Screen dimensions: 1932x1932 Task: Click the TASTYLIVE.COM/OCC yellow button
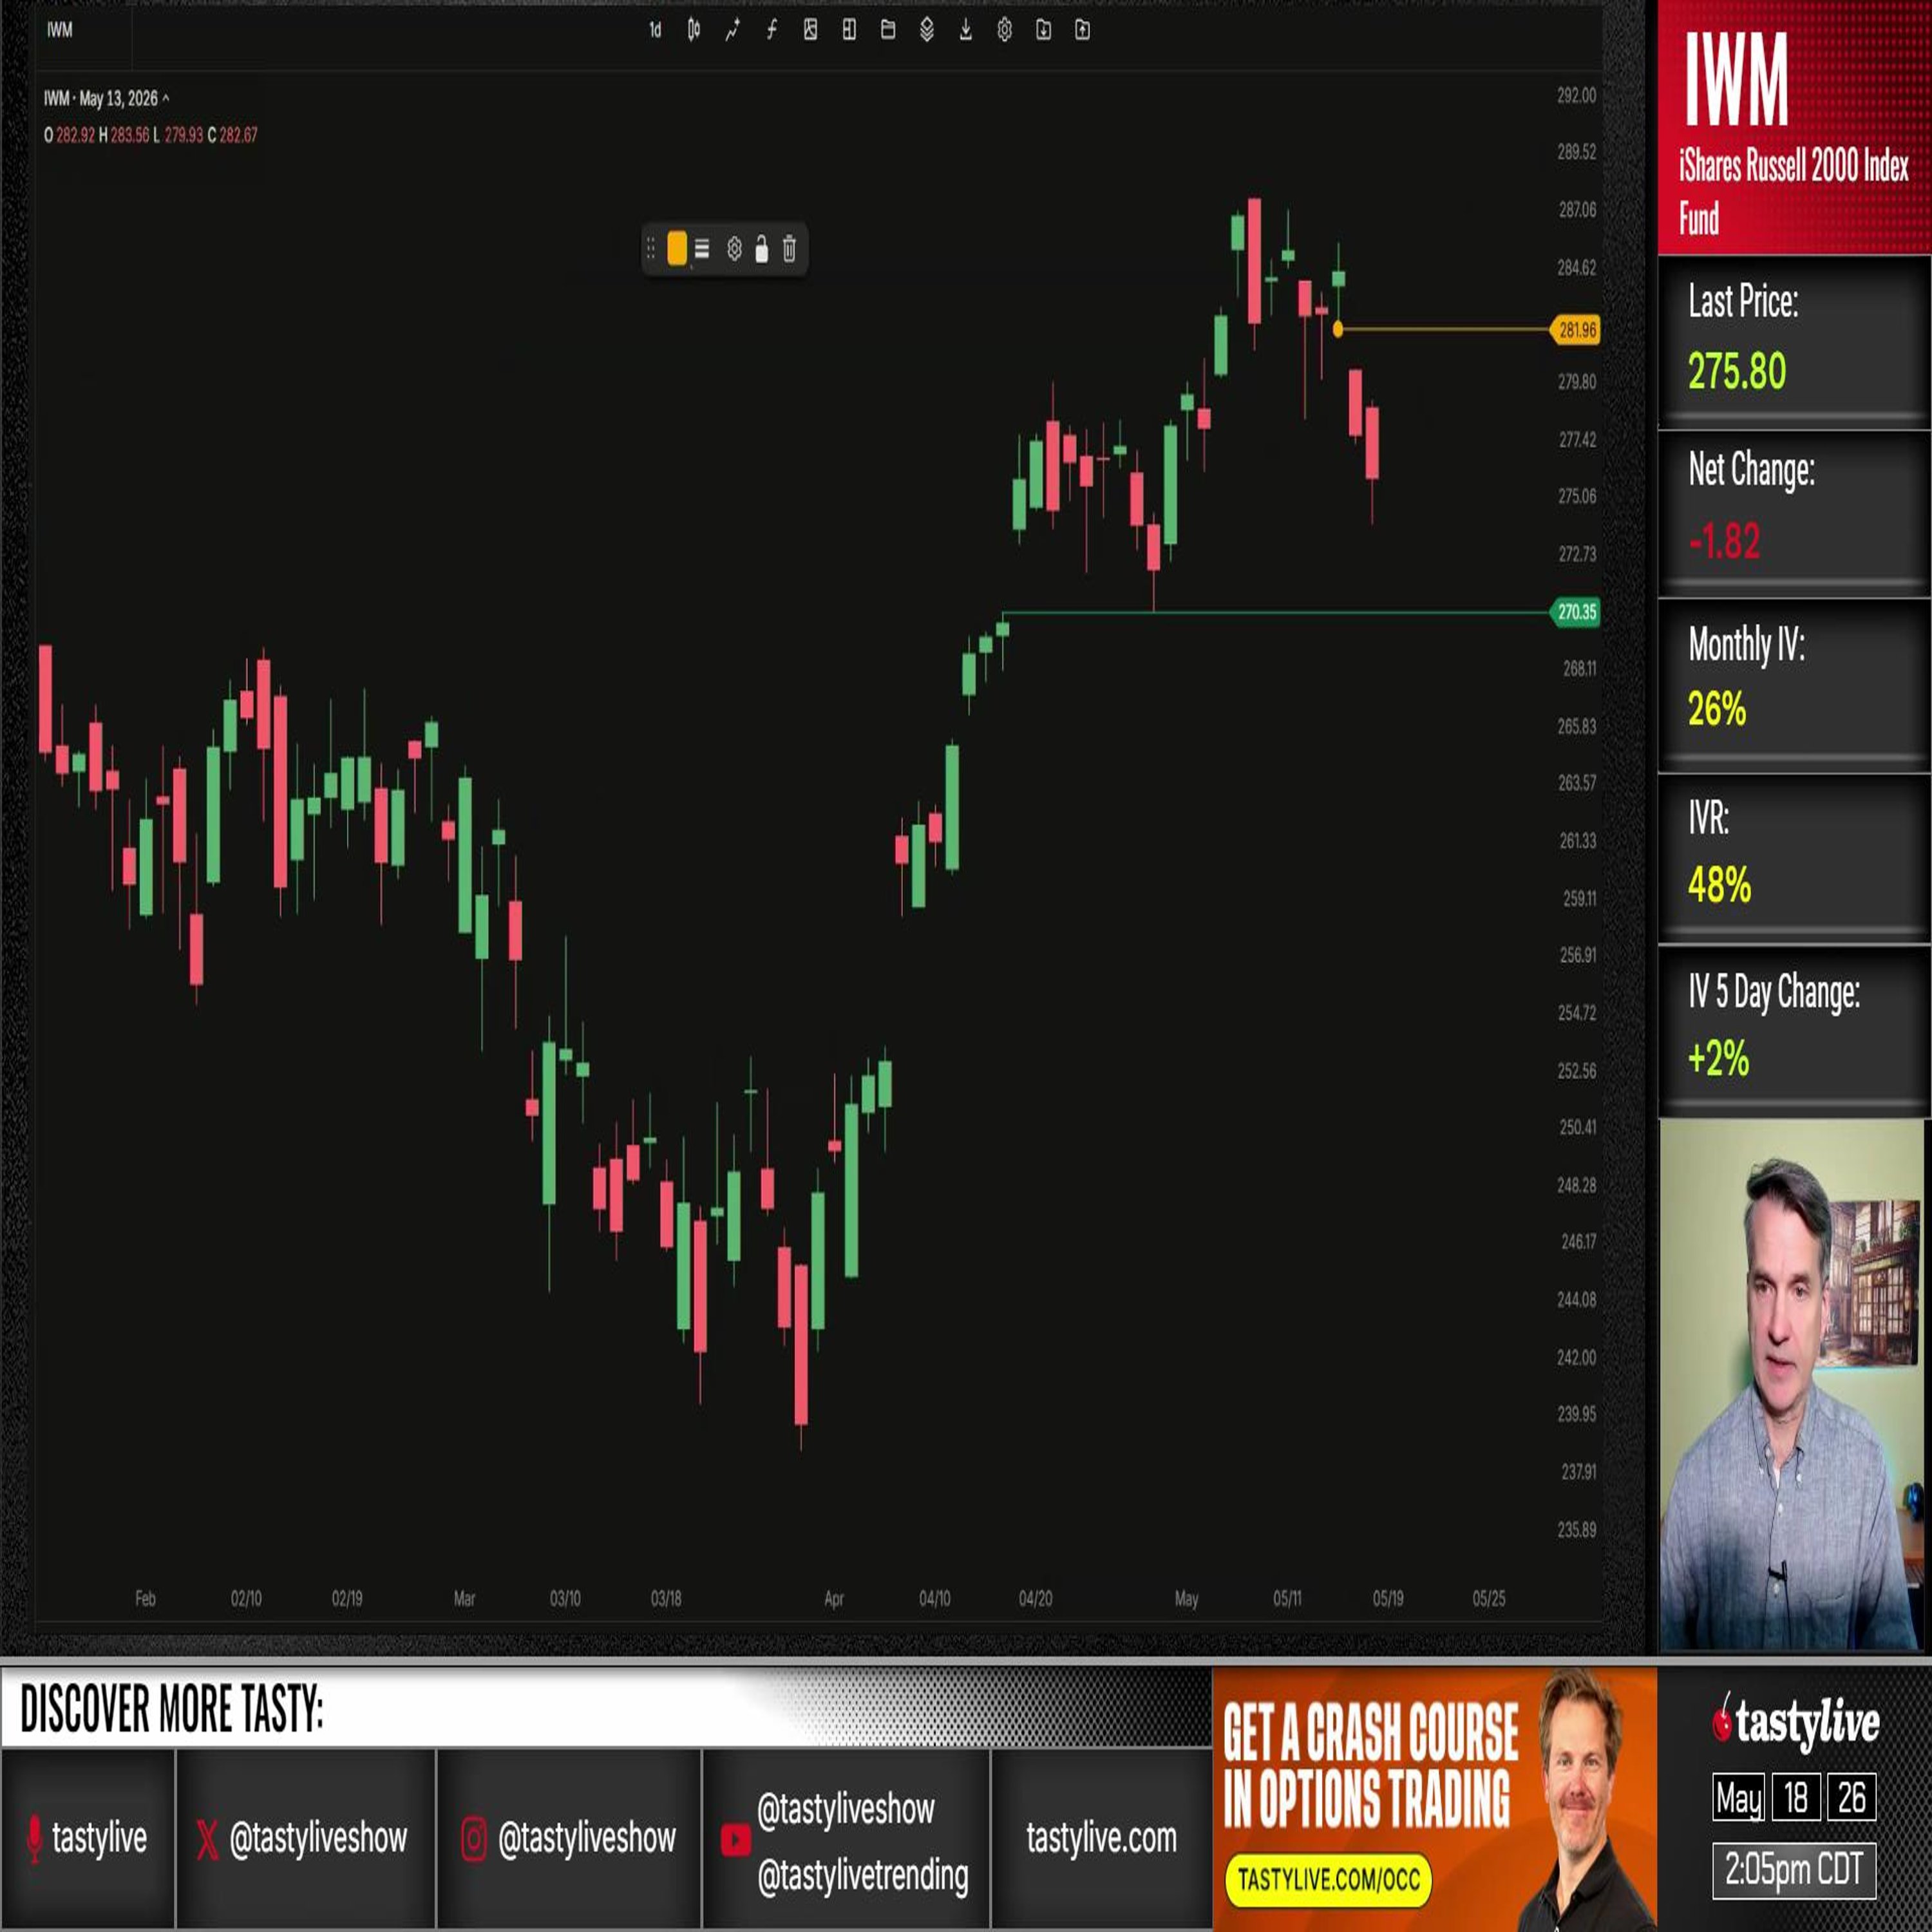(x=1328, y=1879)
